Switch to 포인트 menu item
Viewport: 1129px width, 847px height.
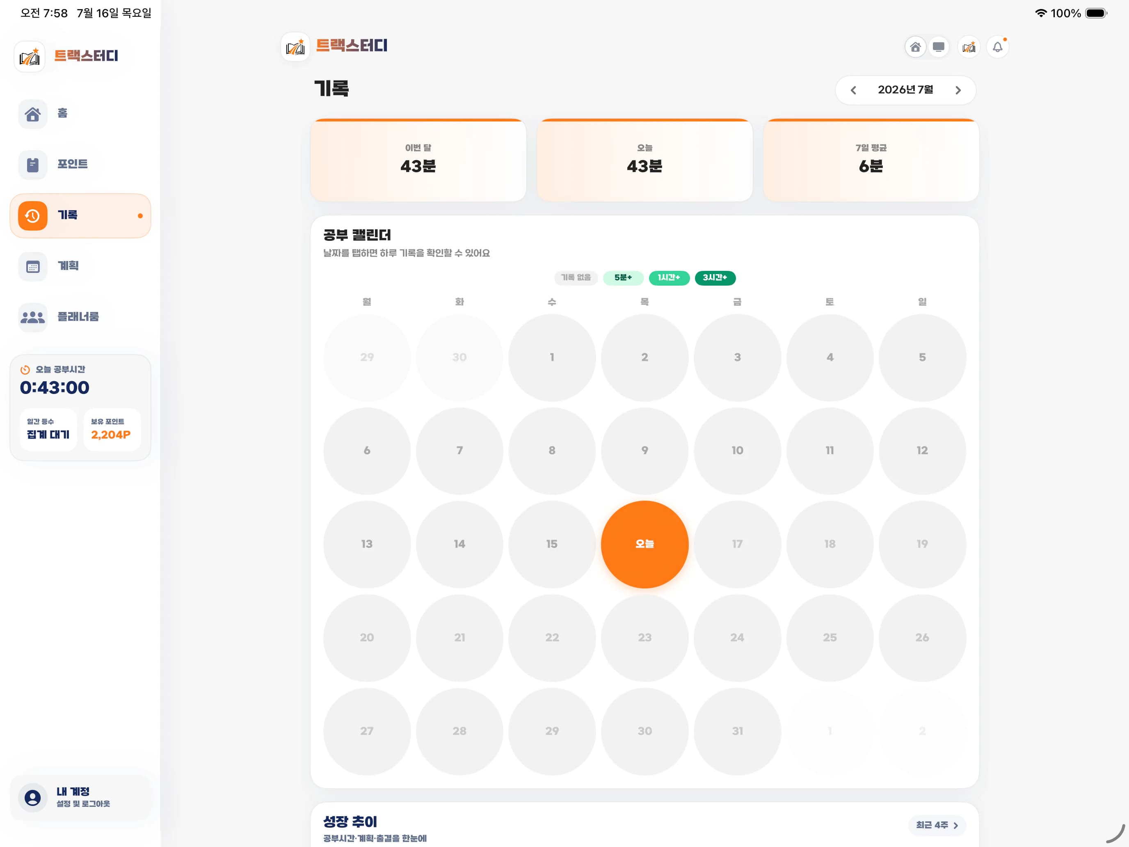(x=81, y=165)
